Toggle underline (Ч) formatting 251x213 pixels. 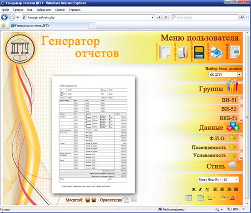[207, 190]
